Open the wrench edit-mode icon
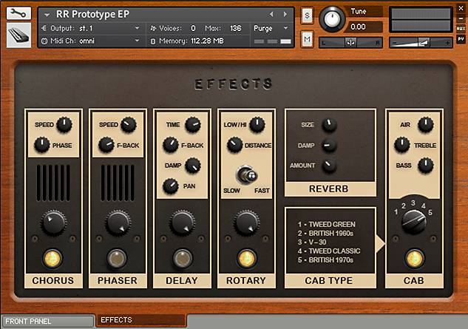This screenshot has width=468, height=329. (18, 13)
